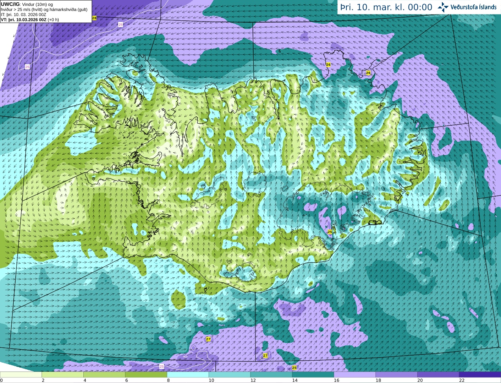This screenshot has width=501, height=383.
Task: Choose the 10–12 m/s light teal swatch
Action: 229,375
